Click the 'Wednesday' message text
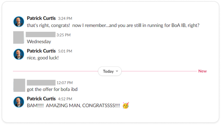The width and height of the screenshot is (221, 125). click(39, 42)
